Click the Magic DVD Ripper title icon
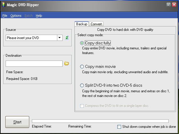This screenshot has height=134, width=179. pos(4,5)
